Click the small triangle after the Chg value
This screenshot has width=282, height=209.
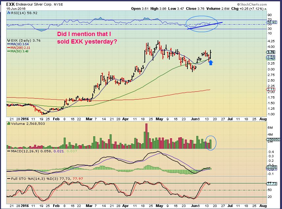pos(266,9)
